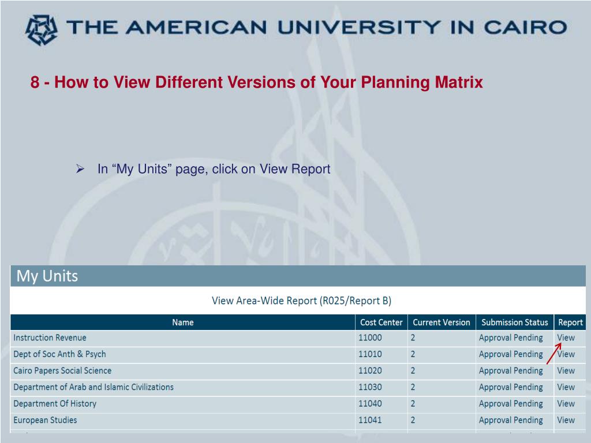Select the Department Of History unit name
591x443 pixels.
[55, 404]
